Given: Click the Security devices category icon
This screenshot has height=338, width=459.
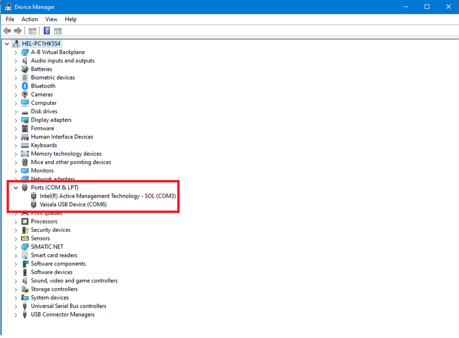Looking at the screenshot, I should 25,230.
